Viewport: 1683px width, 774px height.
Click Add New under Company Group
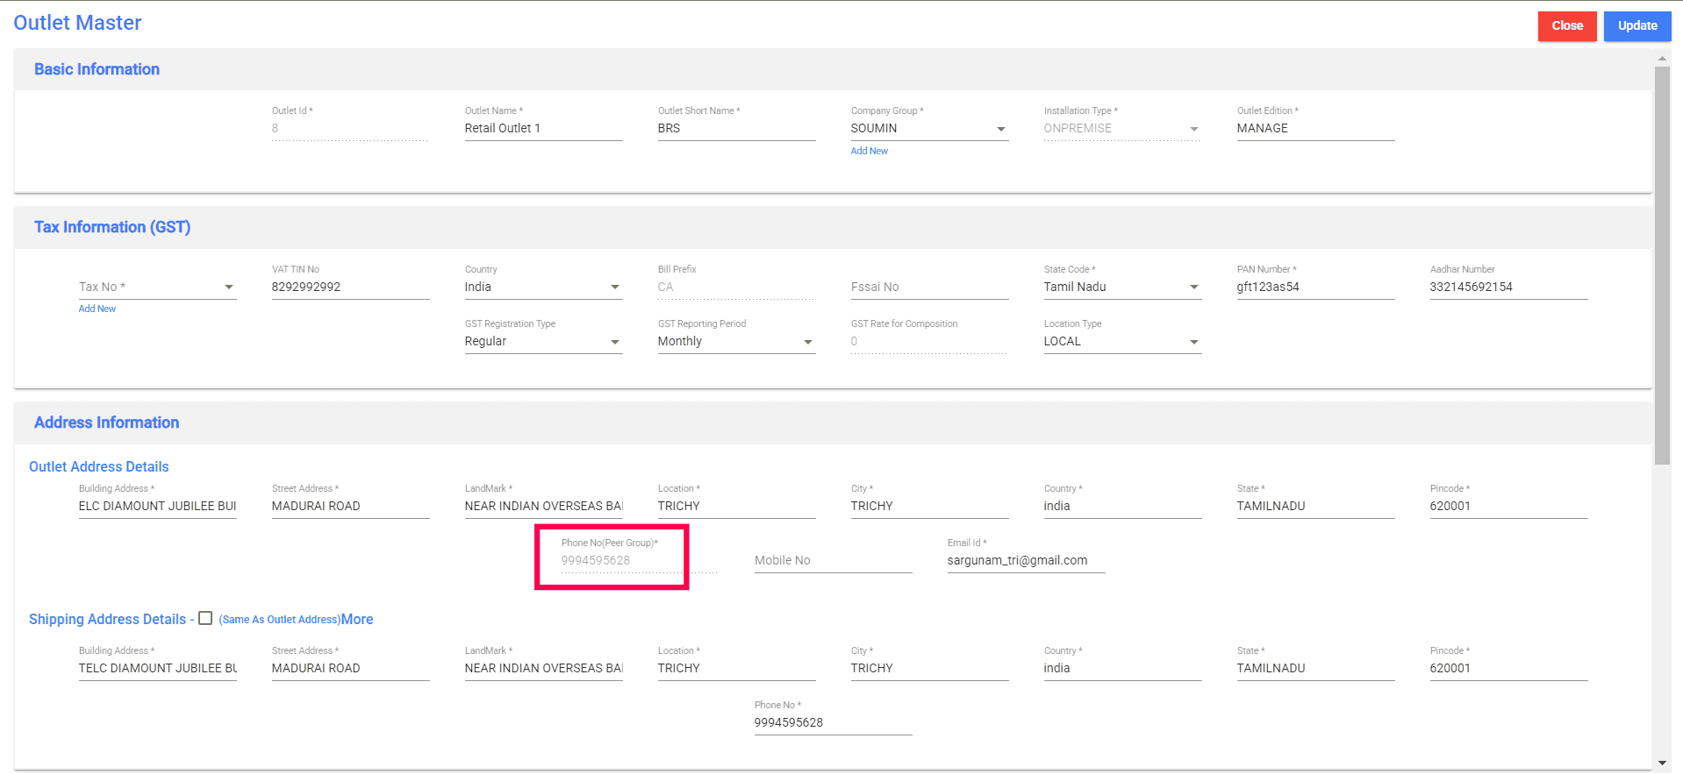pyautogui.click(x=869, y=151)
